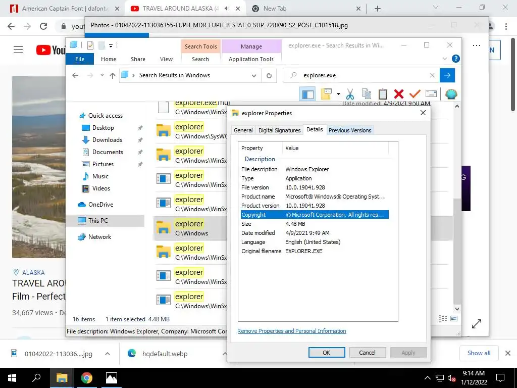The image size is (517, 388).
Task: Open the YouTube hamburger menu
Action: point(18,50)
